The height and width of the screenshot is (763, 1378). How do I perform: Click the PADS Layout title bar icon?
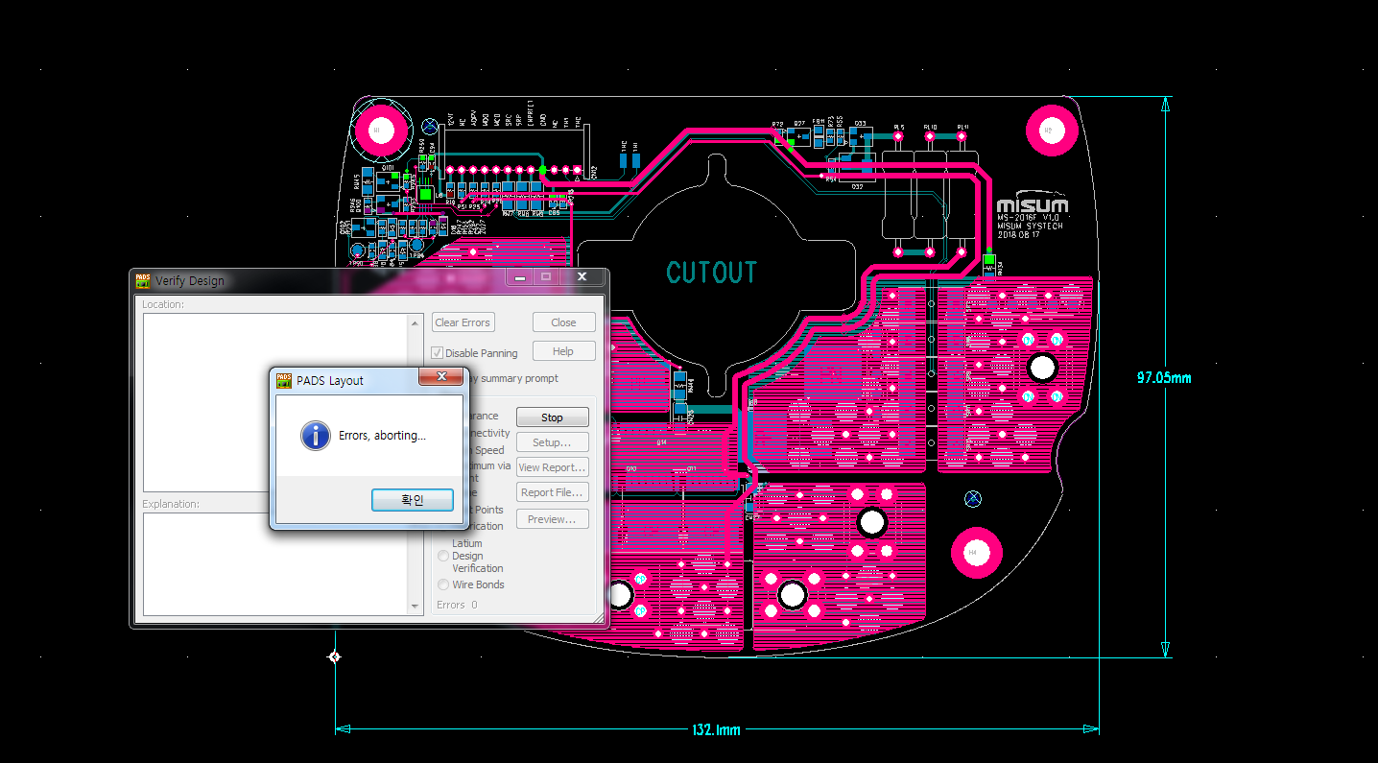[284, 380]
